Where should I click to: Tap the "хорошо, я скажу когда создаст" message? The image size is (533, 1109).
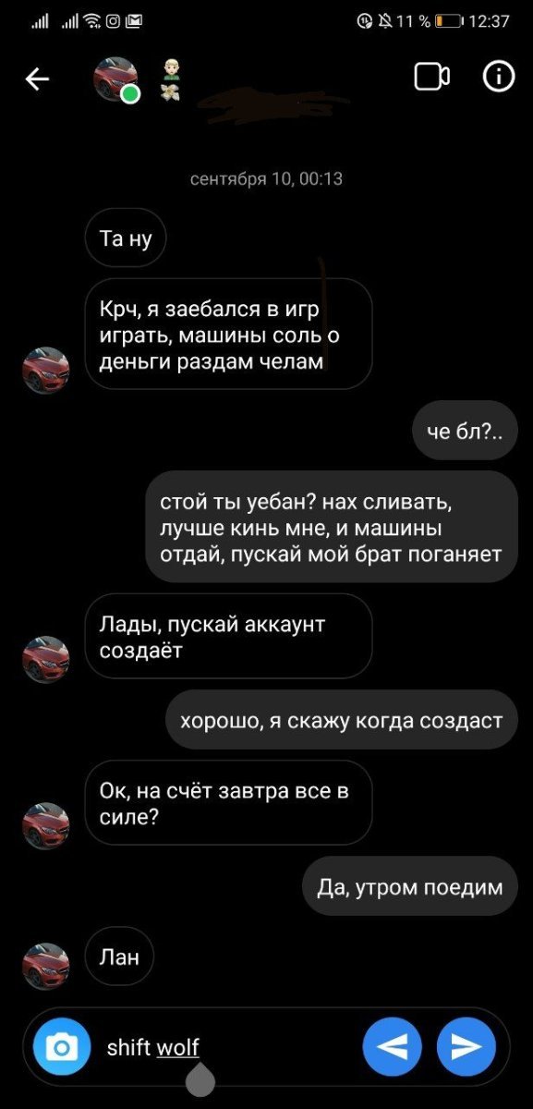tap(342, 720)
